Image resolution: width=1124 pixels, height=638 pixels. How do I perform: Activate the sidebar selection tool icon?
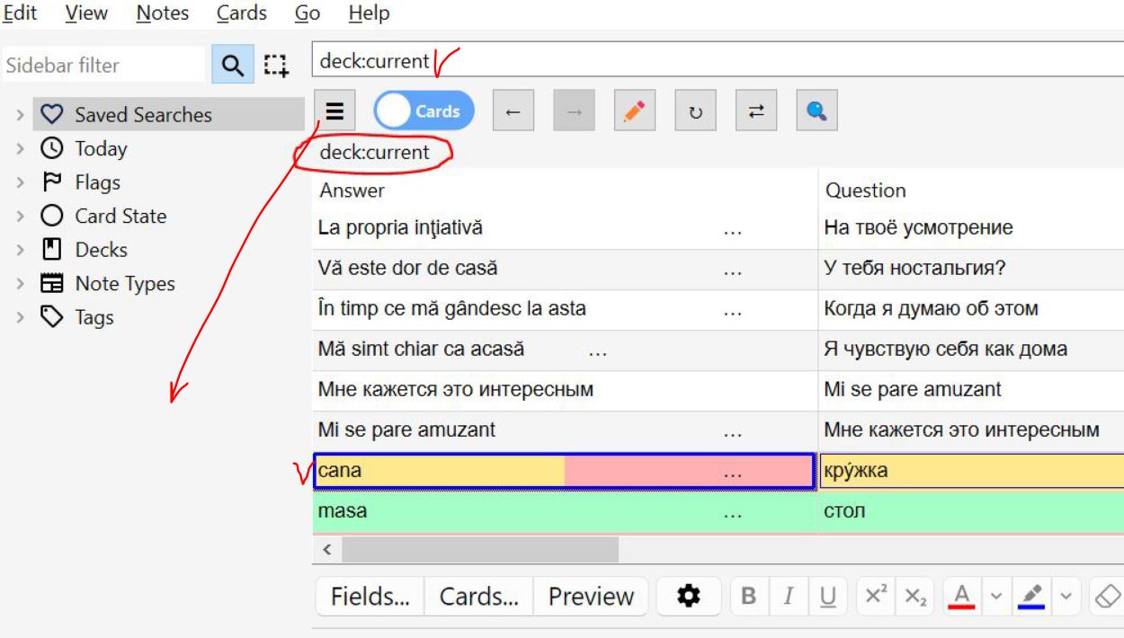click(276, 66)
